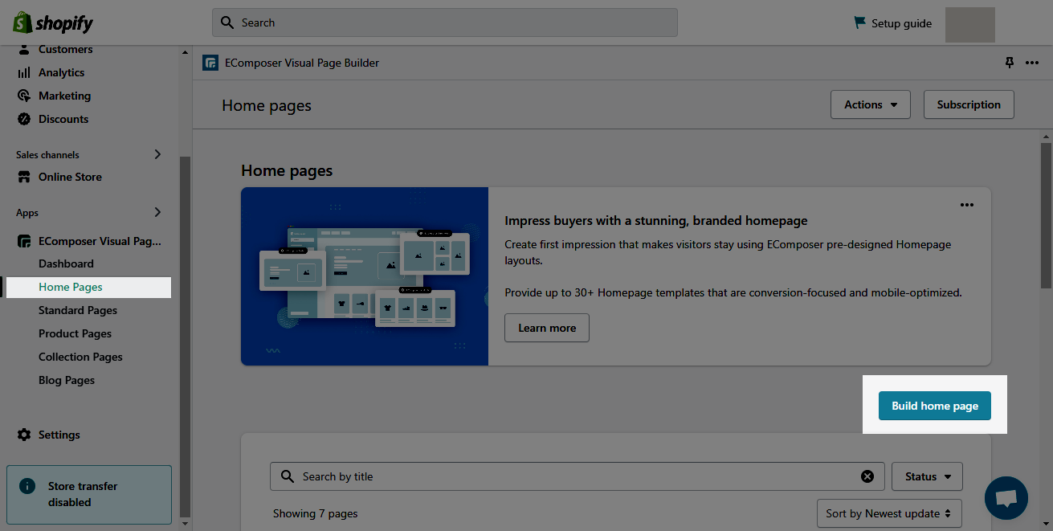Focus the top Search field
This screenshot has width=1053, height=531.
click(445, 22)
